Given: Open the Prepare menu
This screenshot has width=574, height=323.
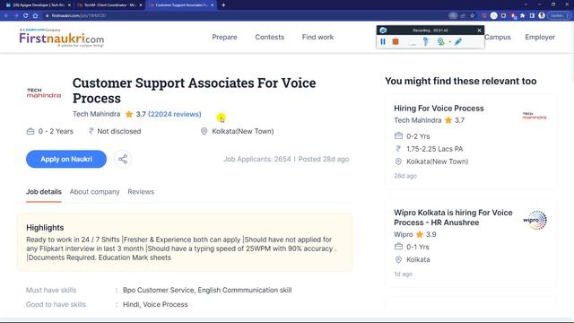Looking at the screenshot, I should click(224, 37).
